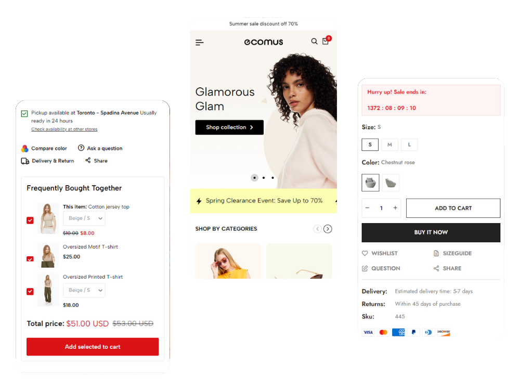
Task: Click the search magnifier icon
Action: [x=314, y=41]
